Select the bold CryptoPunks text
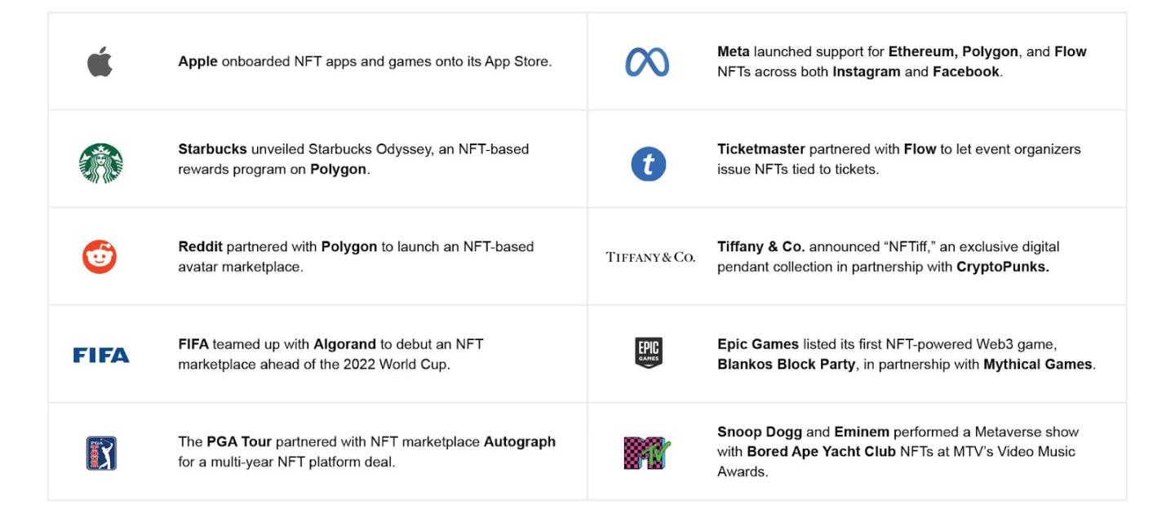 (1002, 267)
